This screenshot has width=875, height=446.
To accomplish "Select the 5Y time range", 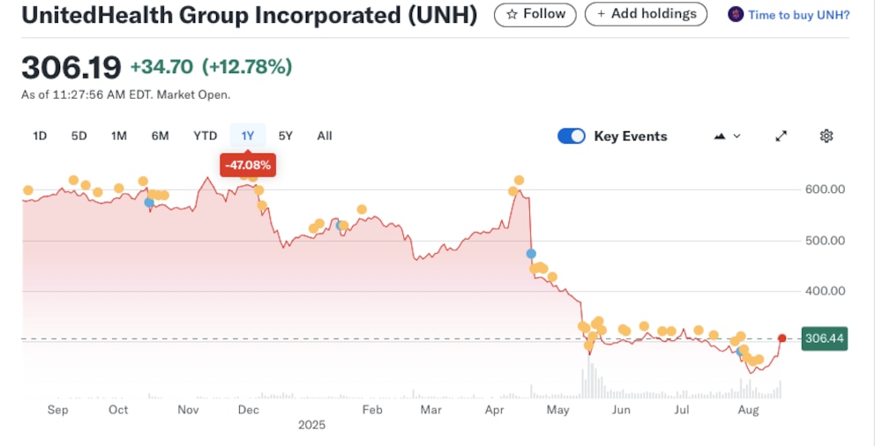I will click(285, 136).
